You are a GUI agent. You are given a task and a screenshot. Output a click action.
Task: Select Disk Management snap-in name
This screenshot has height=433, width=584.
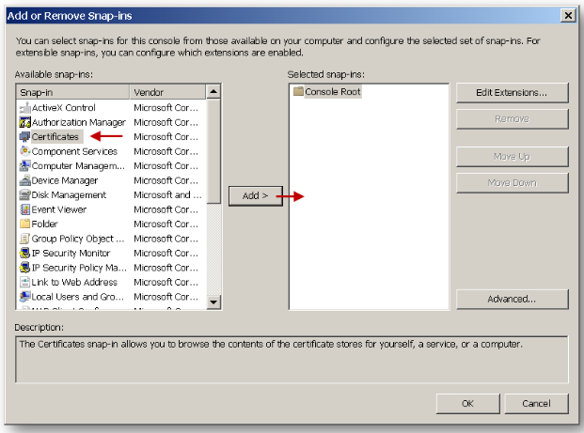coord(69,195)
